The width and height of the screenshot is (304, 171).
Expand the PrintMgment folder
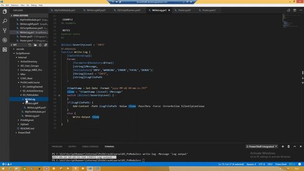pos(27,120)
